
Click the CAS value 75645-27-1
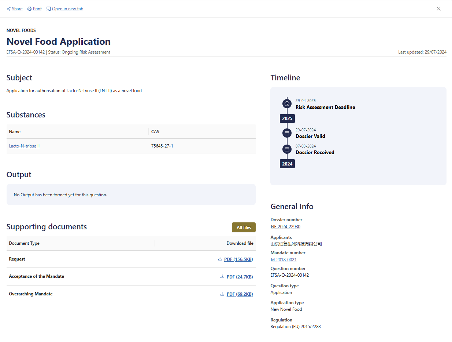click(162, 146)
